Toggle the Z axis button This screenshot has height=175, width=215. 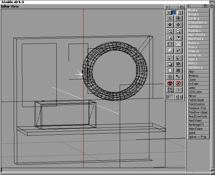[x=180, y=13]
